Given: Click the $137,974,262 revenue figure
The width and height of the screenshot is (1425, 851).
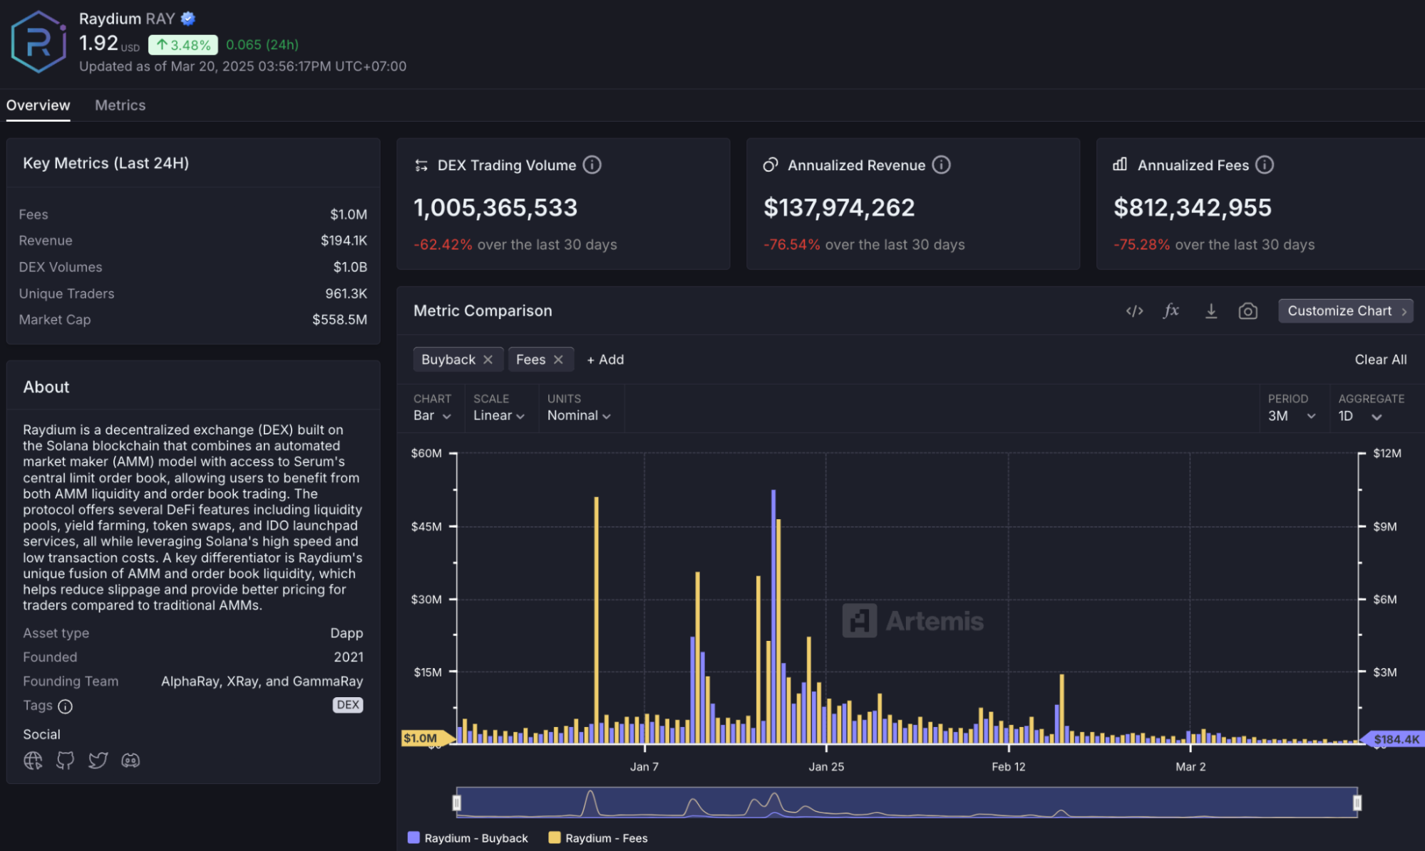Looking at the screenshot, I should point(839,208).
